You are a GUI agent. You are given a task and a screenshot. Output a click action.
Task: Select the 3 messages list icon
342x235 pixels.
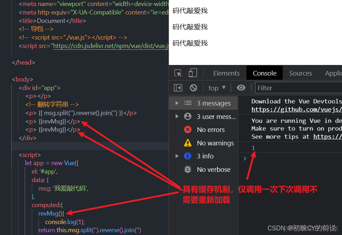(x=188, y=103)
